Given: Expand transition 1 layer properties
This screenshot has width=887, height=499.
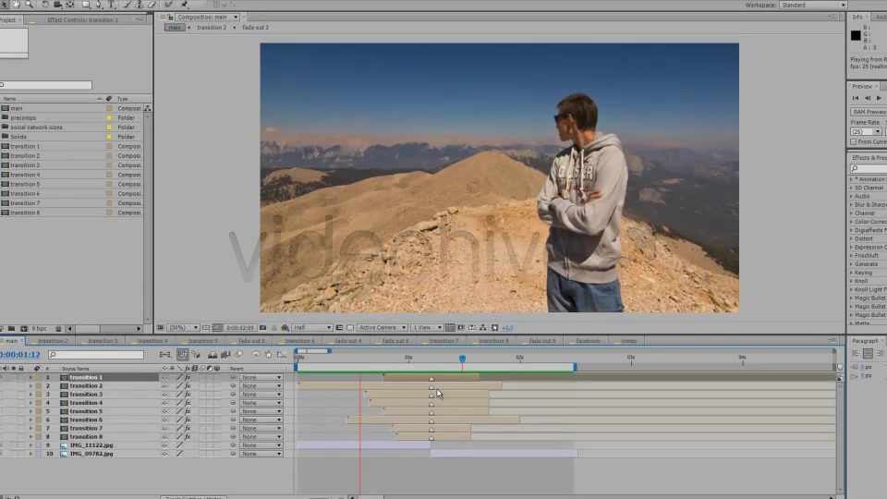Looking at the screenshot, I should [x=30, y=377].
